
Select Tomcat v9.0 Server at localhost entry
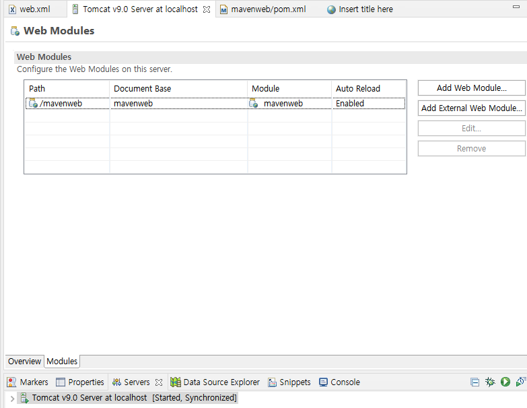pyautogui.click(x=128, y=398)
